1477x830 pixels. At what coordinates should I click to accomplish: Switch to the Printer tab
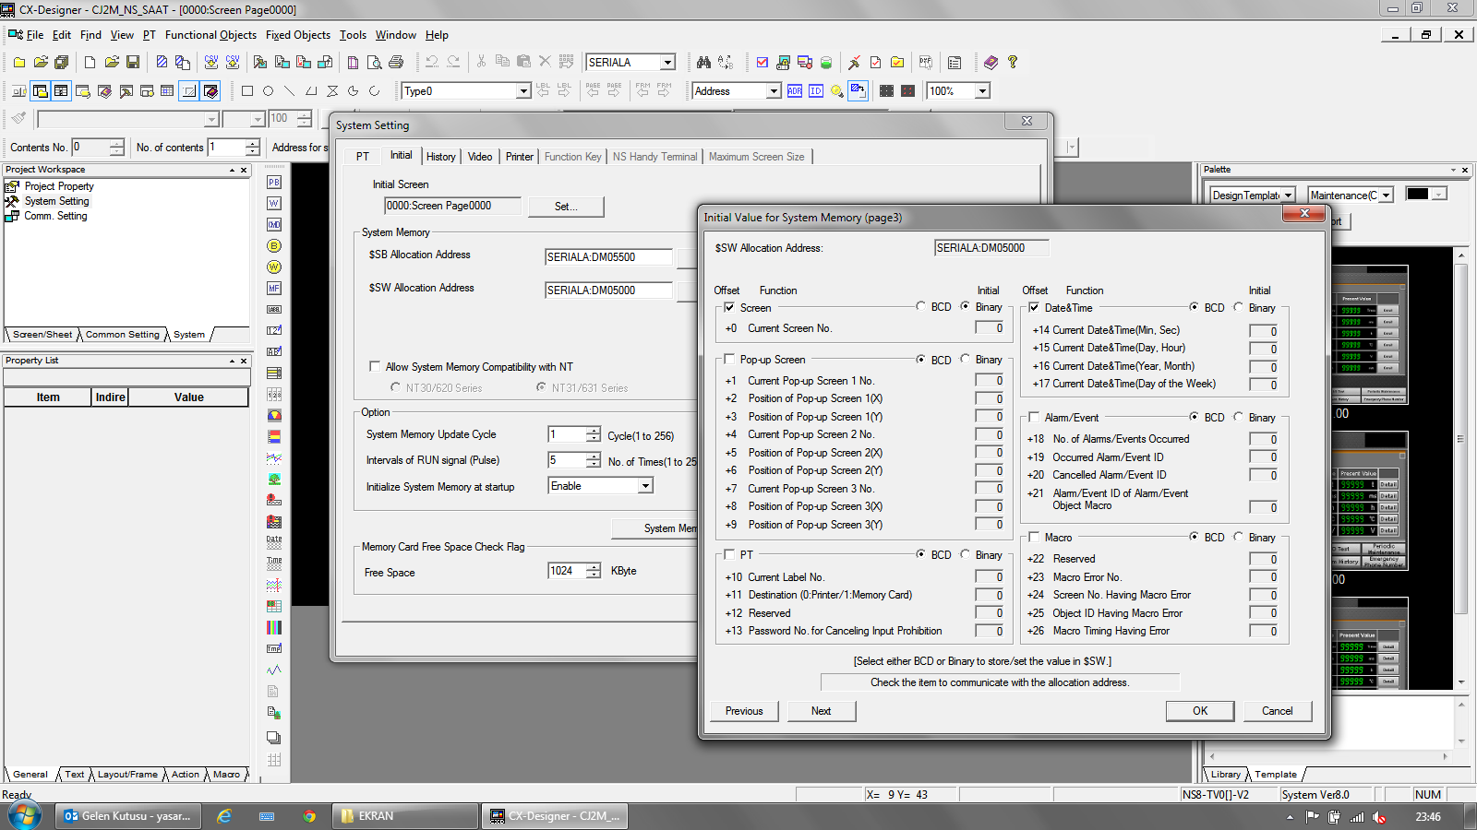pos(519,157)
